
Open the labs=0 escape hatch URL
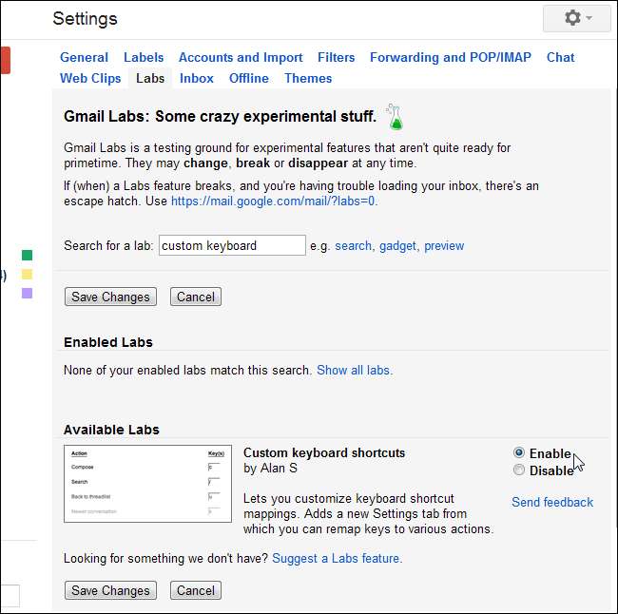pyautogui.click(x=273, y=201)
